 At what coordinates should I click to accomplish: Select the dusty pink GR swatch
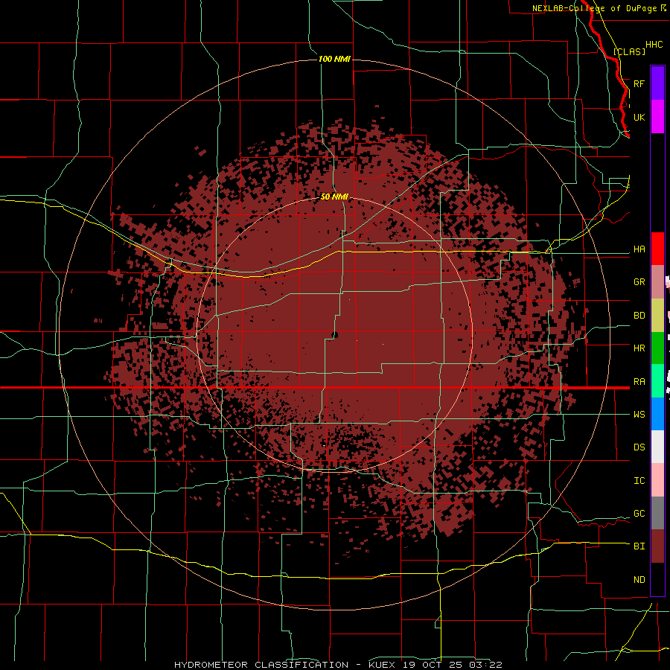[x=657, y=282]
